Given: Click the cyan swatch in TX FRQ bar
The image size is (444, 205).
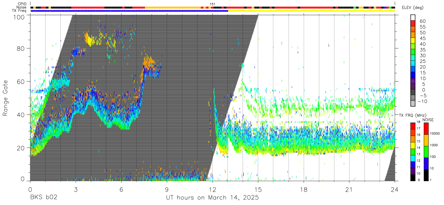Looking at the screenshot, I should [413, 158].
